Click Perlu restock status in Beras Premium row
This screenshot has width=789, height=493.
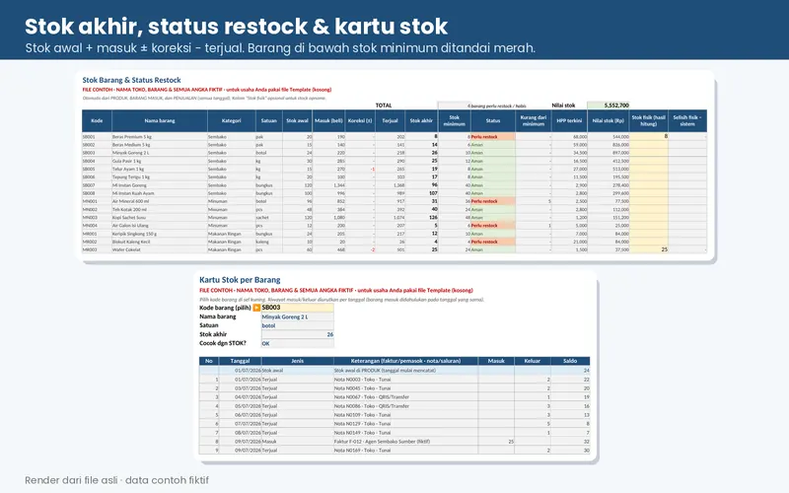pos(492,137)
